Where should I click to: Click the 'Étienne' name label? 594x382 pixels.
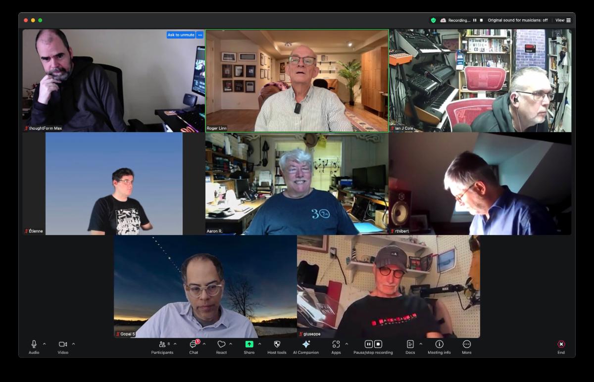(36, 231)
